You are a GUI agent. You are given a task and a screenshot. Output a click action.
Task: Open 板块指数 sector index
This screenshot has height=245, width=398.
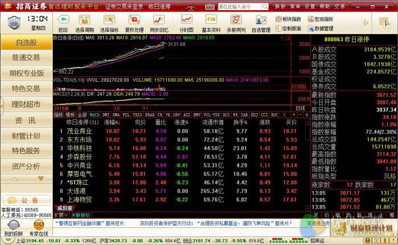[x=288, y=19]
